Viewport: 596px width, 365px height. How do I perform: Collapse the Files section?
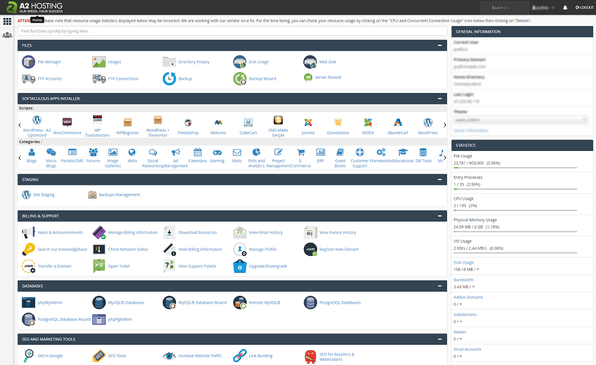(440, 45)
